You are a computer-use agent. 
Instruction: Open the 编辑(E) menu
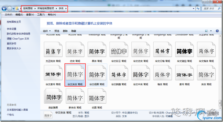[x=19, y=15]
